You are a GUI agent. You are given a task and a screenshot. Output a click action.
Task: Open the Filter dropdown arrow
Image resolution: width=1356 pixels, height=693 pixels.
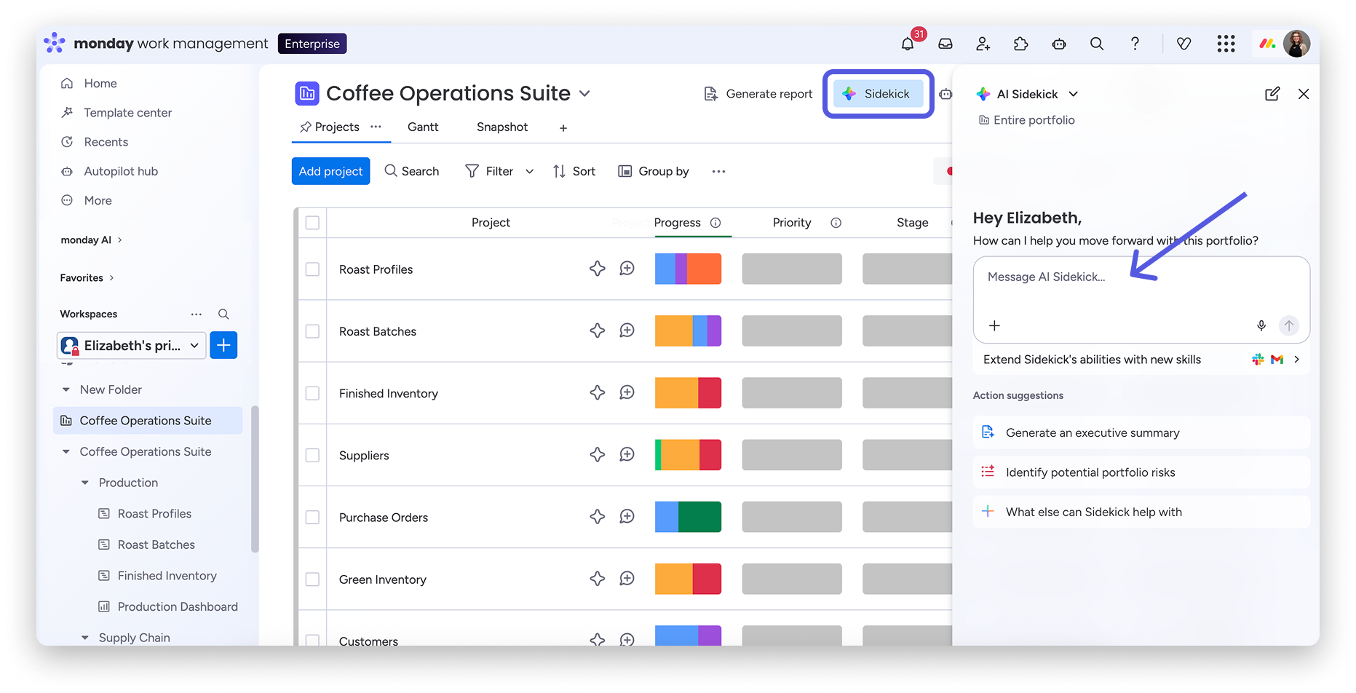click(529, 172)
